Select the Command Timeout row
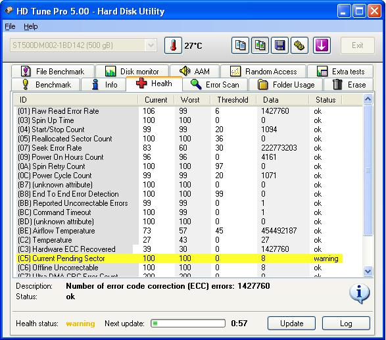The image size is (386, 340). coord(180,212)
